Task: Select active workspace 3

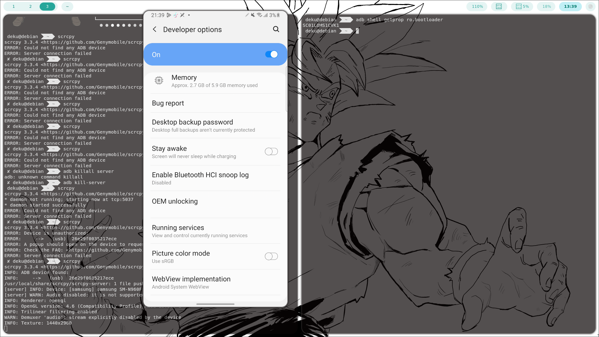Action: [x=47, y=7]
